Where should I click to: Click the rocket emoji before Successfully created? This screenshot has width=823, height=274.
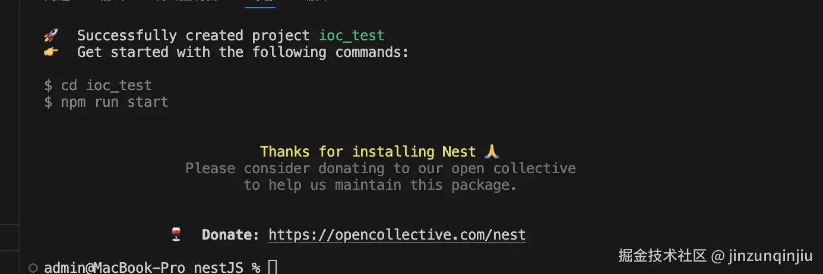click(50, 36)
